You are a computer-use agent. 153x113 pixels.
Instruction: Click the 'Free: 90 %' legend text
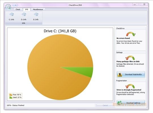point(17,95)
